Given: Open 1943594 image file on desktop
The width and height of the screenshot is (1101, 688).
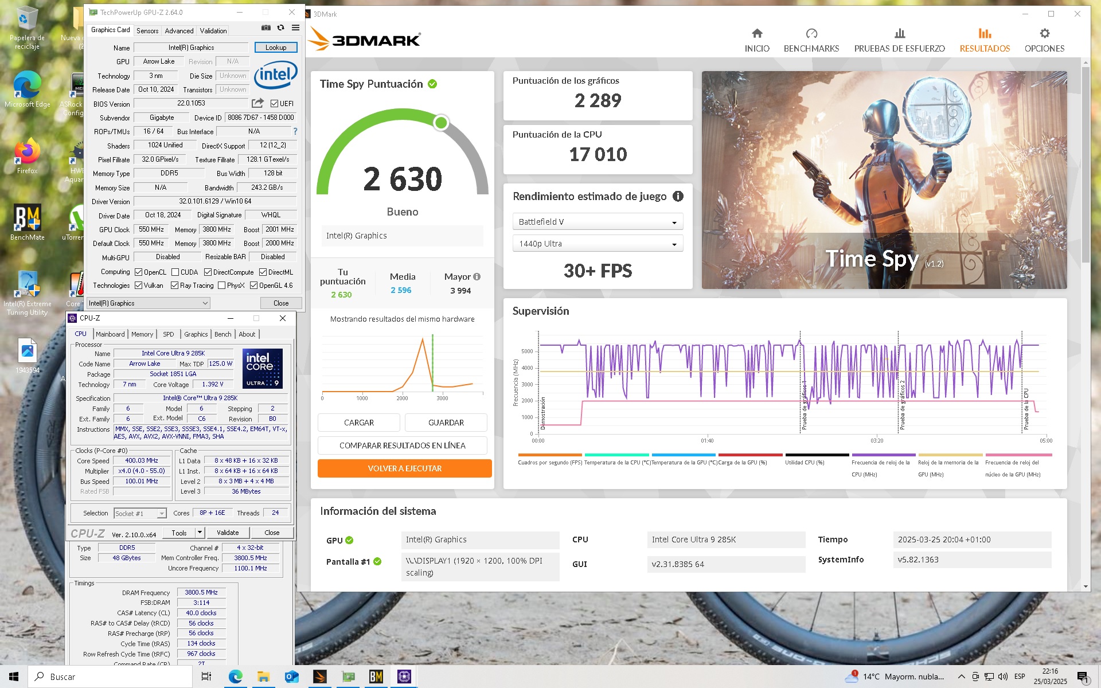Looking at the screenshot, I should click(x=27, y=356).
